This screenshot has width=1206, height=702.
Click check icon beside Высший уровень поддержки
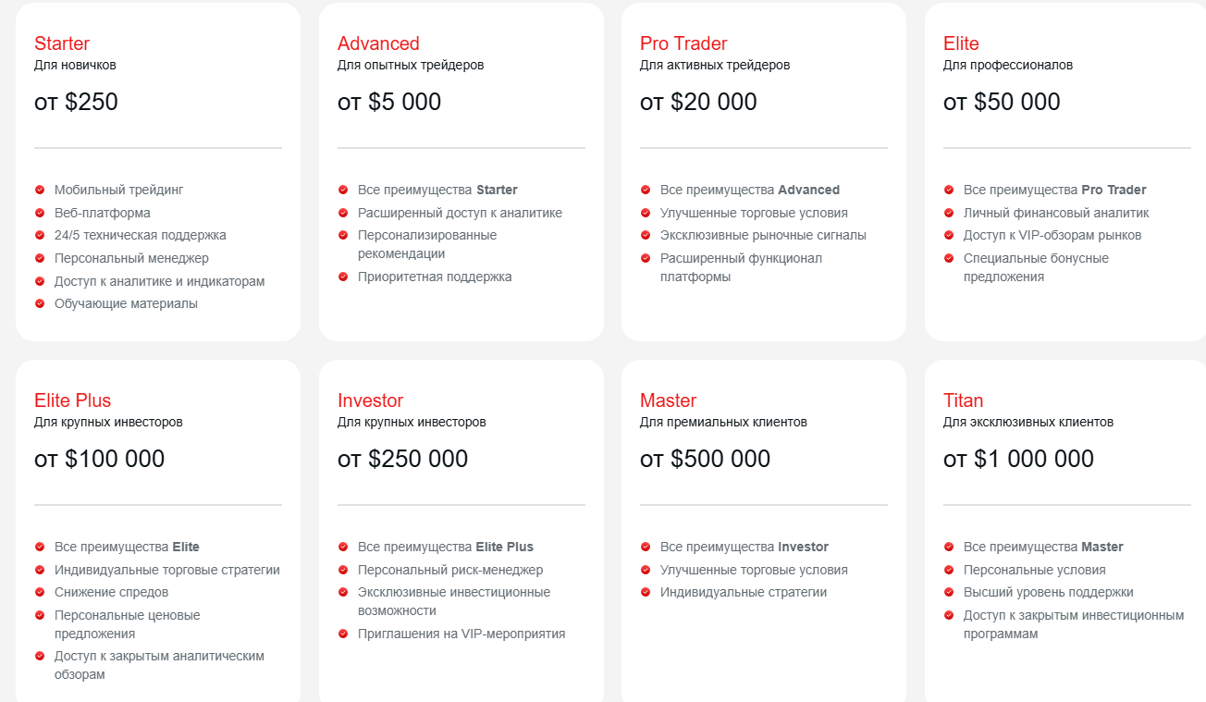click(949, 592)
